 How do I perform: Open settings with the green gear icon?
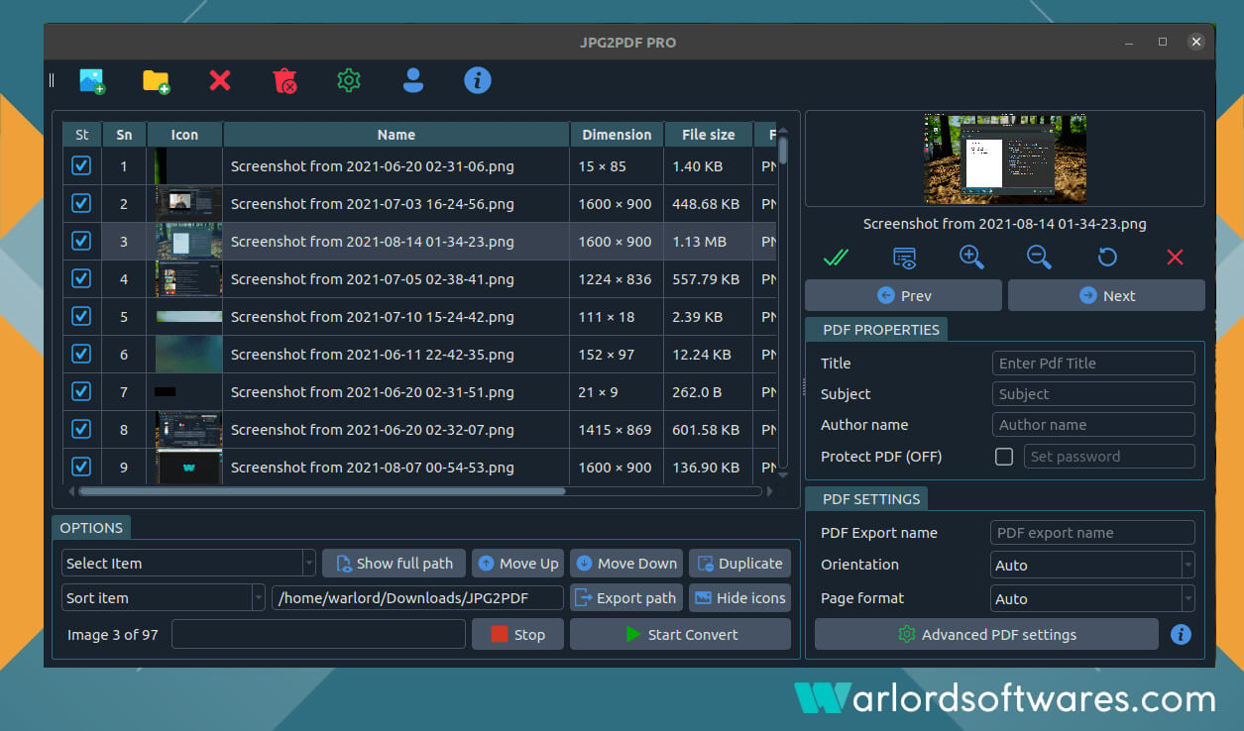(348, 81)
